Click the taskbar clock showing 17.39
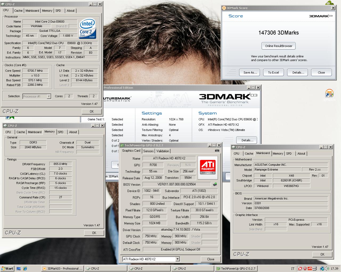The image size is (341, 272). 334,269
